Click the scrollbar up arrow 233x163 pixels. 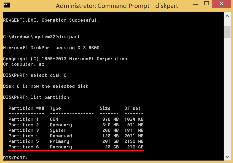coord(227,16)
